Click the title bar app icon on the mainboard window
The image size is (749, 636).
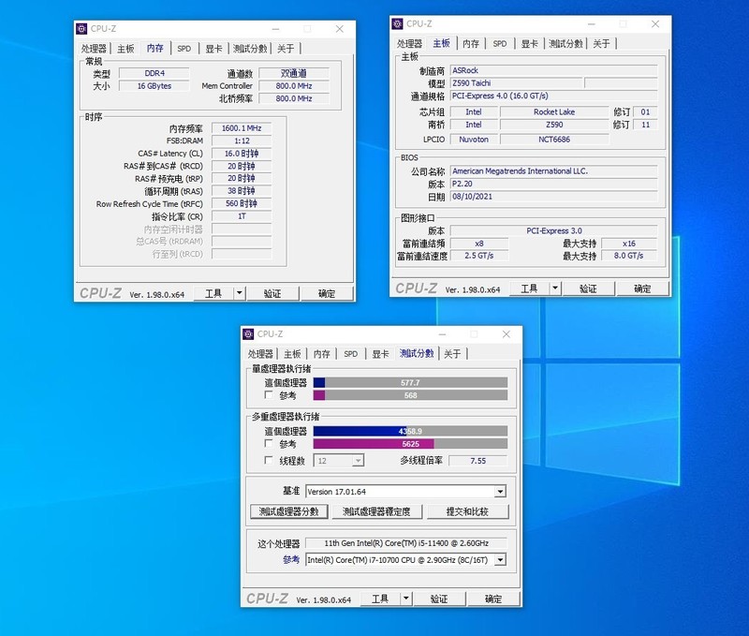click(397, 23)
